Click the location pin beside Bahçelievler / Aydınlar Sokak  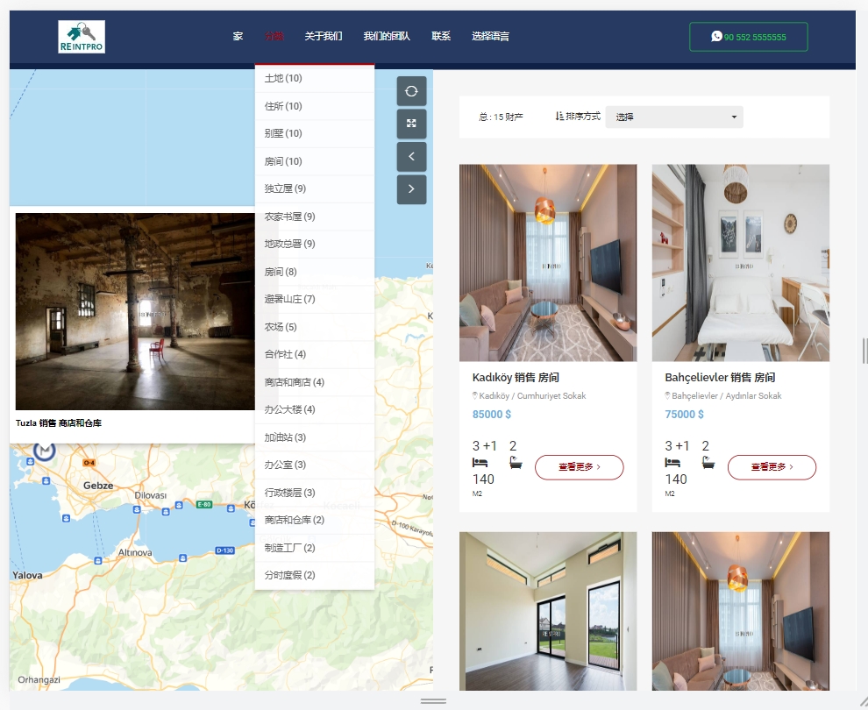tap(667, 395)
